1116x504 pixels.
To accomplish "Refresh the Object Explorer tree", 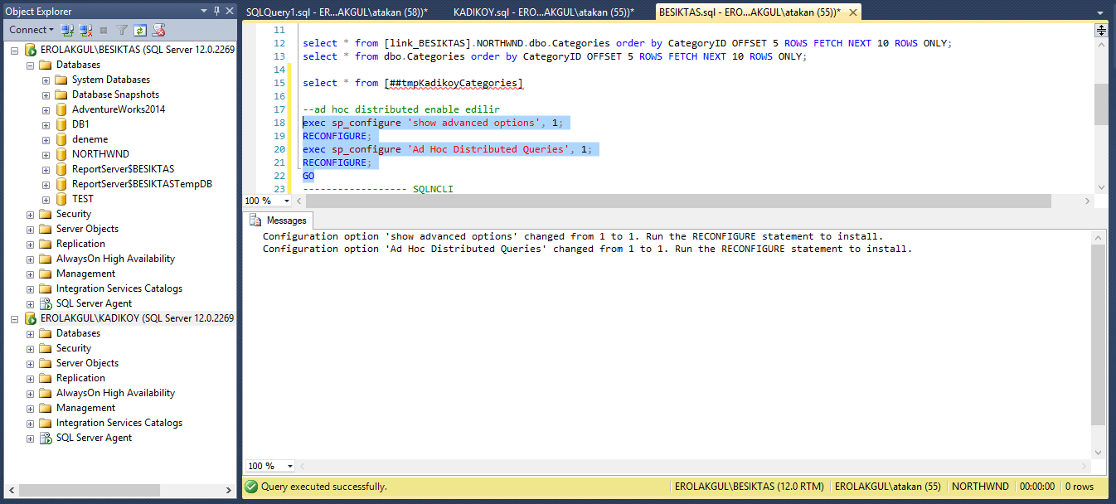I will tap(140, 30).
